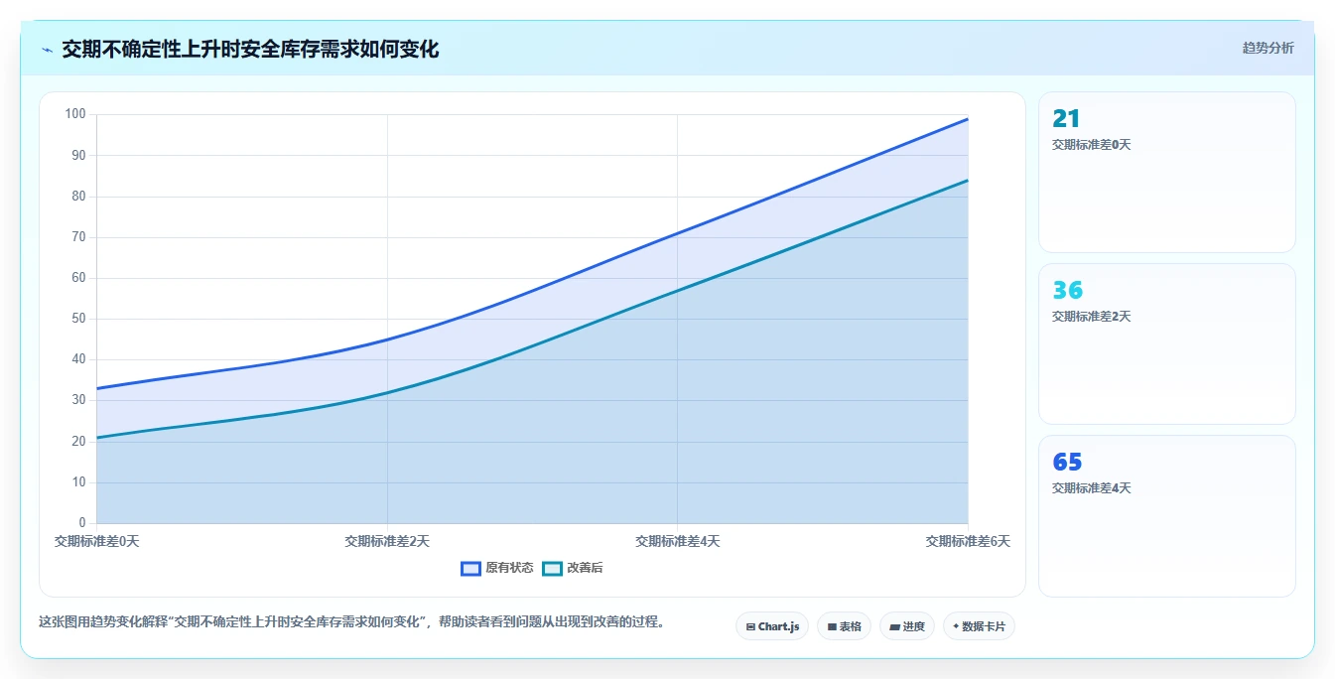Toggle the 原有状态 legend series
Viewport: 1335px width, 679px height.
(x=497, y=568)
